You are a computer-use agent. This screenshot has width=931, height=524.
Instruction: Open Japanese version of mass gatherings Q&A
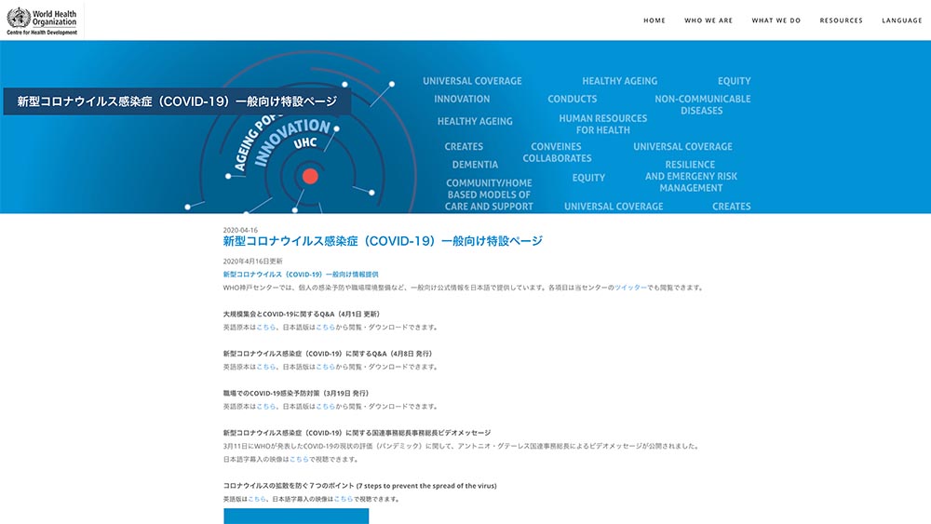click(x=326, y=328)
